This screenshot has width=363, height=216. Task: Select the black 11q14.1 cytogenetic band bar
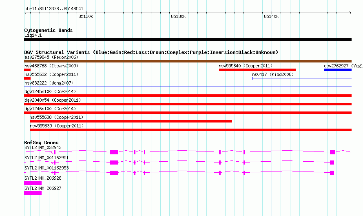(188, 40)
